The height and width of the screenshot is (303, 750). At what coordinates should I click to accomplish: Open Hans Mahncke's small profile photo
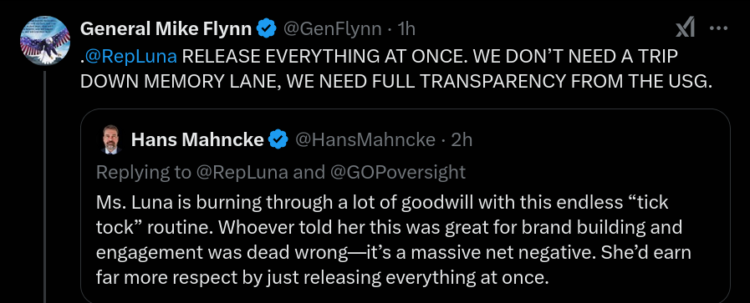click(111, 139)
